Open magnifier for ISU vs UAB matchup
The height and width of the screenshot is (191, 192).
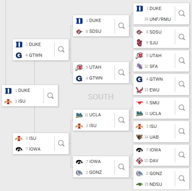point(182,131)
